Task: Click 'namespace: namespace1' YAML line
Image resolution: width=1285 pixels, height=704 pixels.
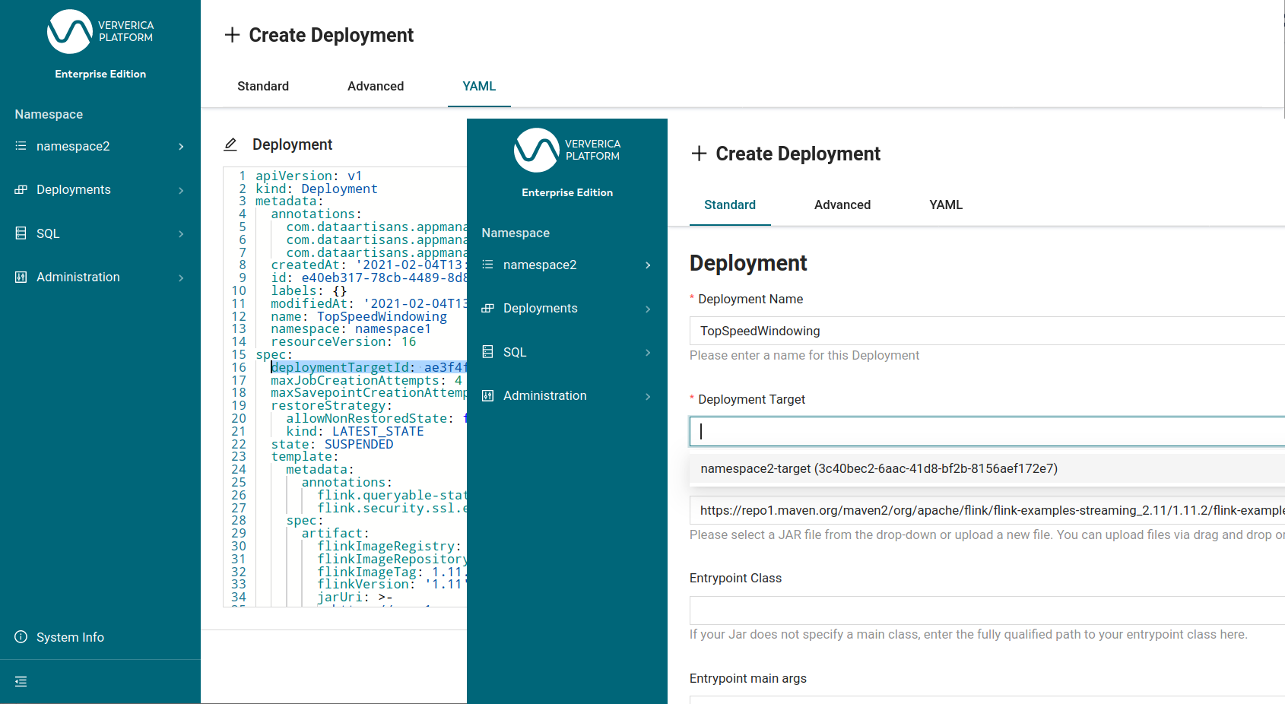Action: pyautogui.click(x=351, y=328)
